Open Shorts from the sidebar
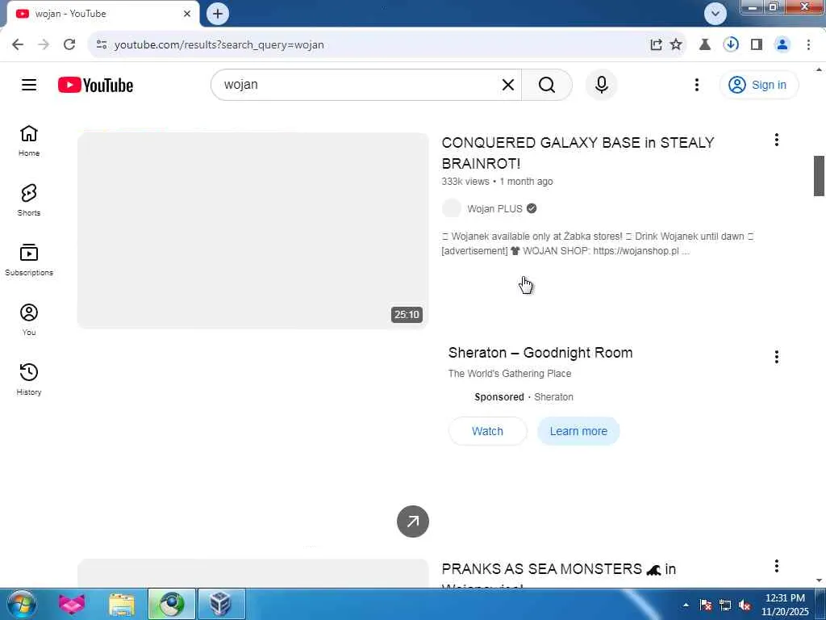This screenshot has height=620, width=826. (29, 200)
